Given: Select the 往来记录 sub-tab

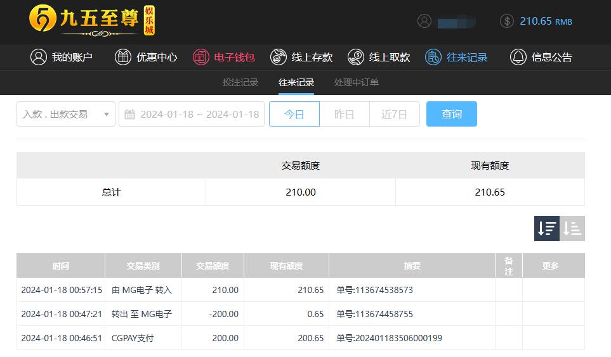Looking at the screenshot, I should pos(296,82).
